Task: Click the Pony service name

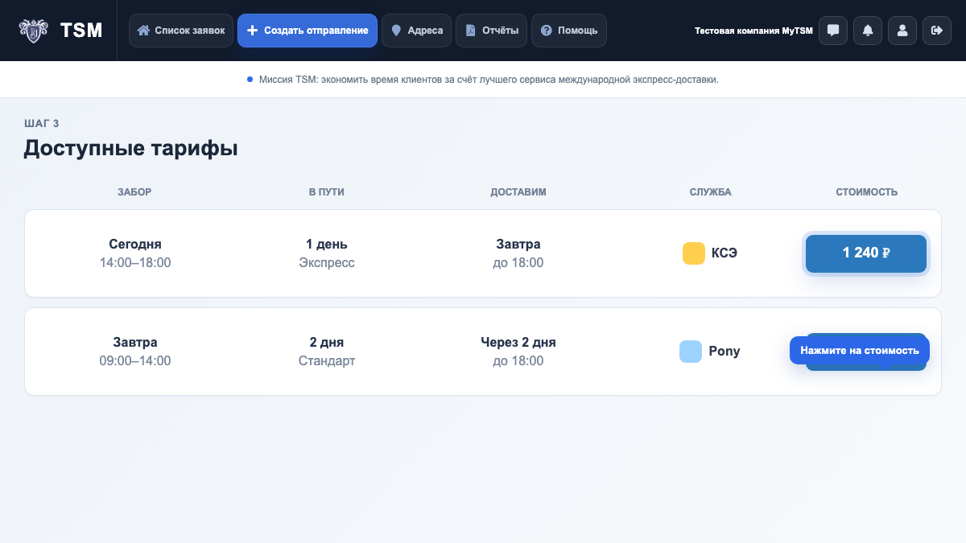Action: (x=724, y=352)
